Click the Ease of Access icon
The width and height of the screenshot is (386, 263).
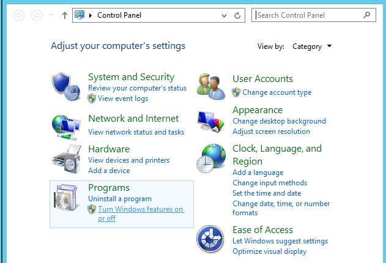pos(210,239)
